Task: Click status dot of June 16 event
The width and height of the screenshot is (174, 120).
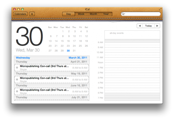Action: point(17,91)
